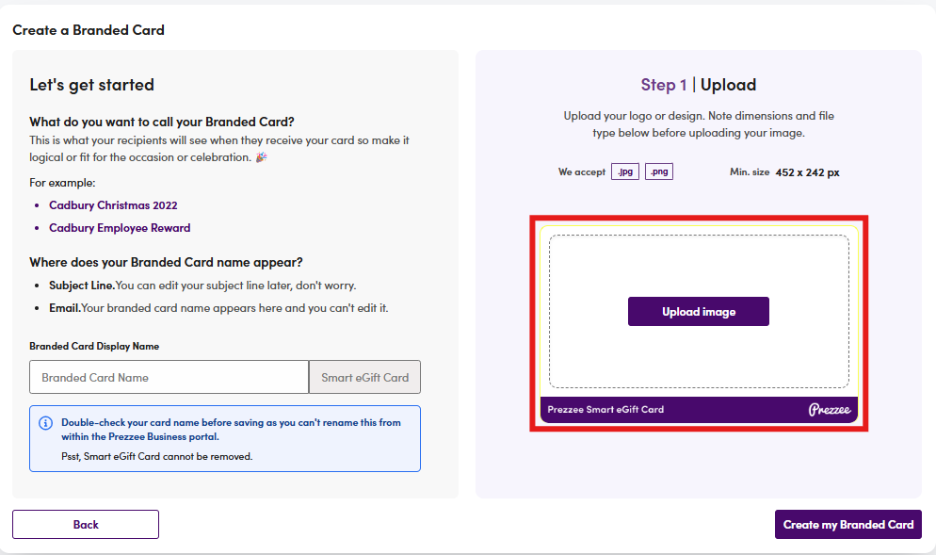This screenshot has width=936, height=555.
Task: Click the .png file type badge
Action: [x=659, y=171]
